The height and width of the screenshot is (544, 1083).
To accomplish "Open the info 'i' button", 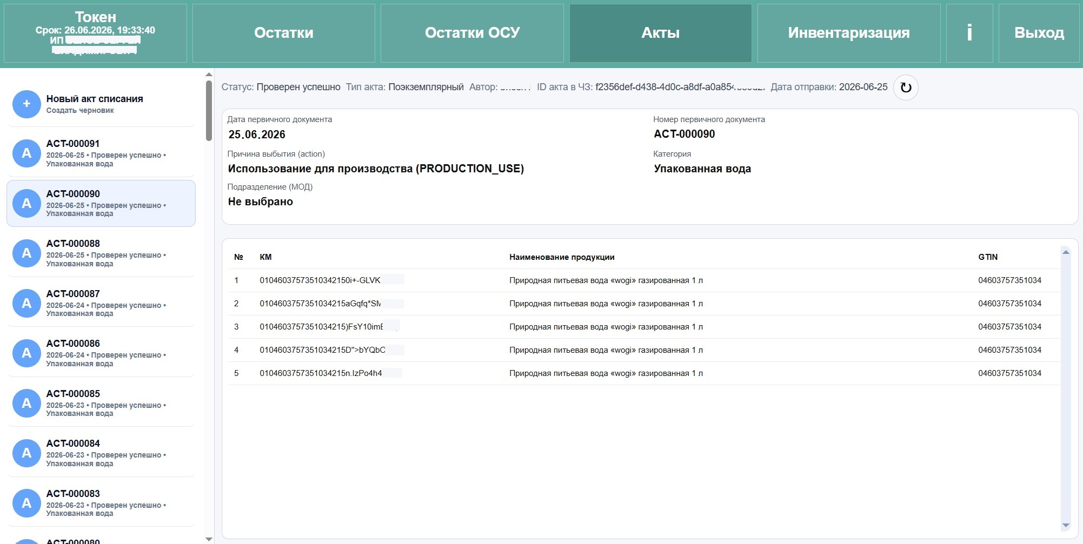I will click(969, 33).
